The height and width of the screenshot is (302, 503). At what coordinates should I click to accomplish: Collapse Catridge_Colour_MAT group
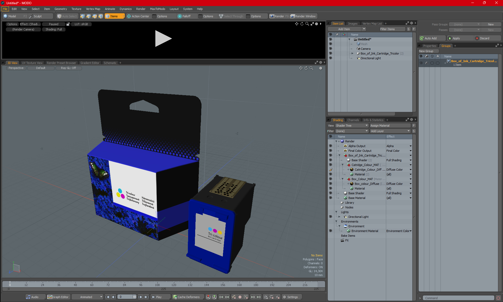[342, 165]
